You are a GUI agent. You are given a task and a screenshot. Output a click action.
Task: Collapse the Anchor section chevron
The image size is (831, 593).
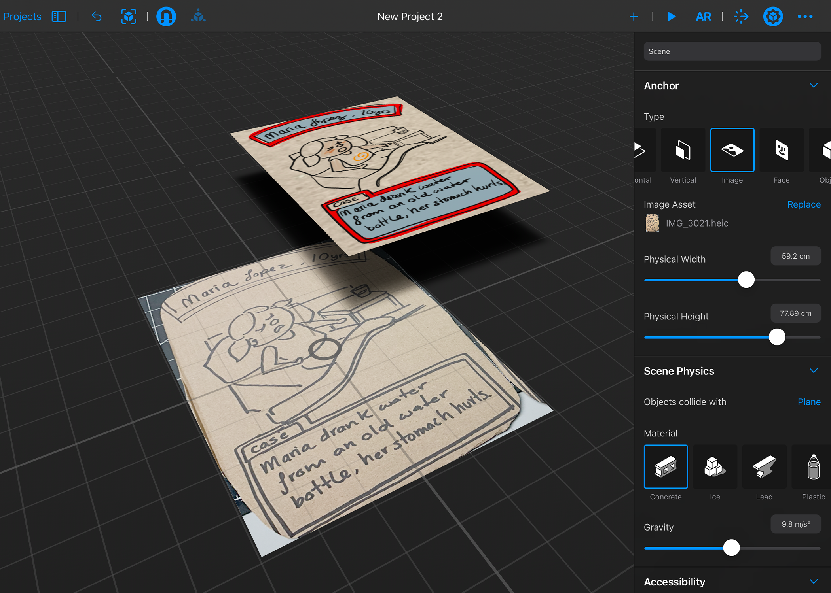(814, 85)
